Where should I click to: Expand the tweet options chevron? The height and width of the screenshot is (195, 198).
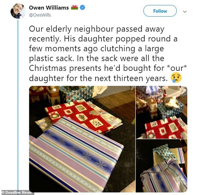[x=185, y=12]
